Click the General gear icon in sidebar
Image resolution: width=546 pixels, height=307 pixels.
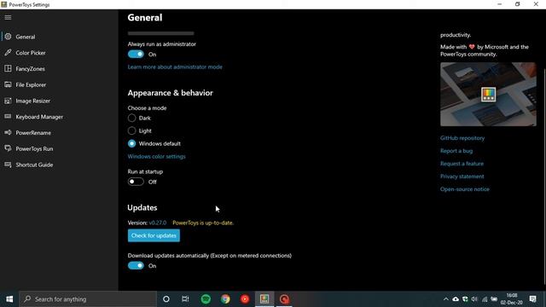(x=8, y=37)
